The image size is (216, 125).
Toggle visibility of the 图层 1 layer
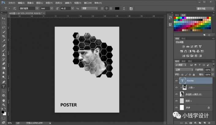click(176, 101)
